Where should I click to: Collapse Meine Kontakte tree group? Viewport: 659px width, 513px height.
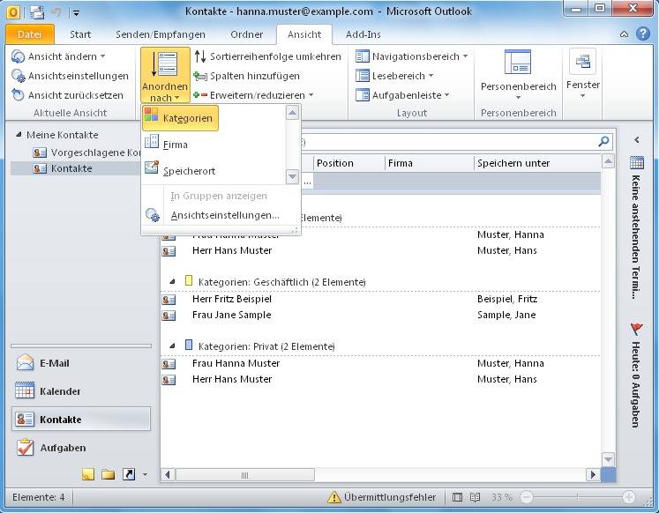point(19,135)
